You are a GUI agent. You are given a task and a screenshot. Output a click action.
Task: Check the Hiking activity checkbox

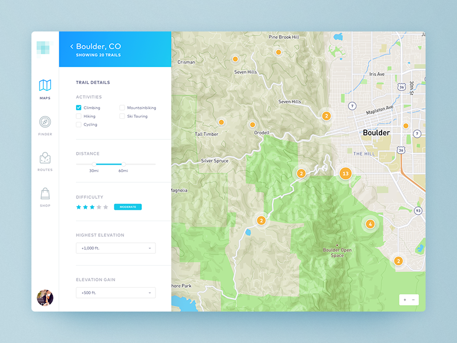click(x=79, y=116)
